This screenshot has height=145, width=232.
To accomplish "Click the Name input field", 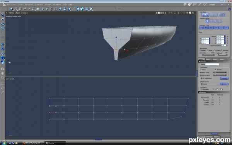I will click(212, 64).
